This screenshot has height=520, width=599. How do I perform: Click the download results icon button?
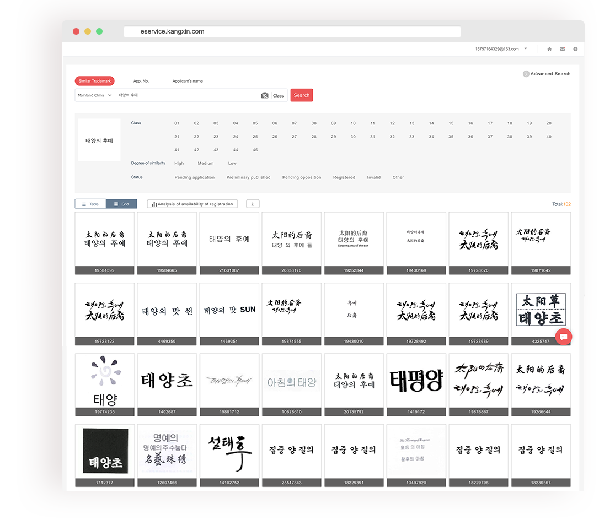tap(253, 204)
